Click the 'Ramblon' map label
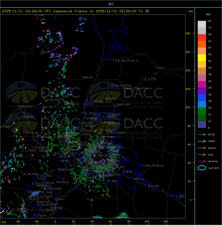The height and width of the screenshot is (225, 222). (88, 77)
